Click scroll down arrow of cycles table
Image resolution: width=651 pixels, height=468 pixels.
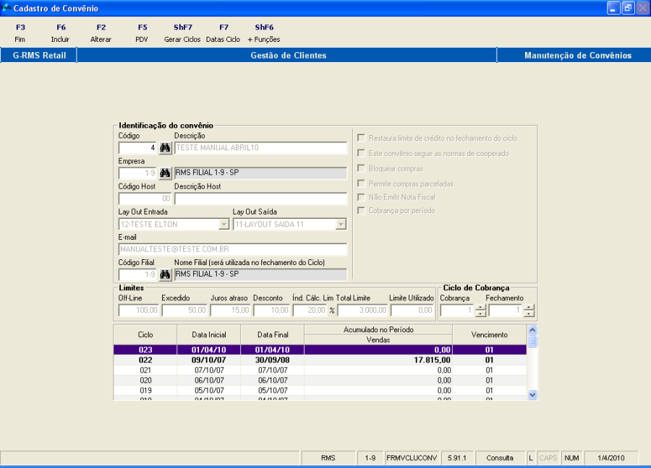[532, 394]
